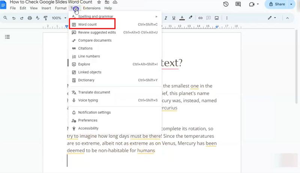This screenshot has width=300, height=173.
Task: Open Citations from the menu
Action: tap(115, 48)
